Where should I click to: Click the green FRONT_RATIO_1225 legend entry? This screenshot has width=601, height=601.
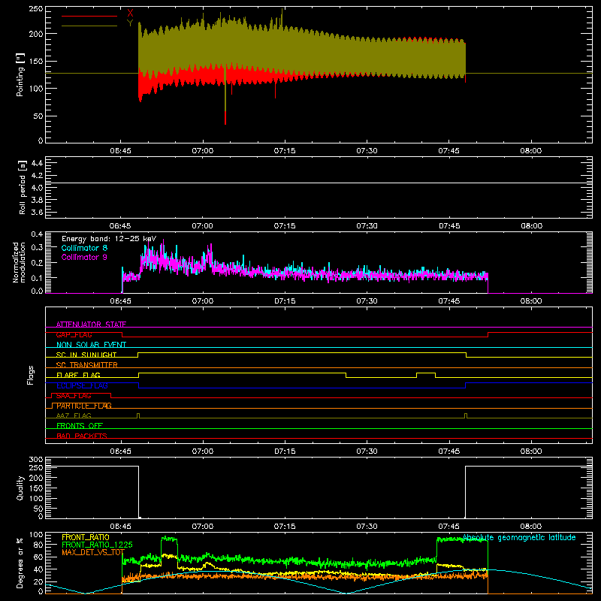click(x=97, y=545)
